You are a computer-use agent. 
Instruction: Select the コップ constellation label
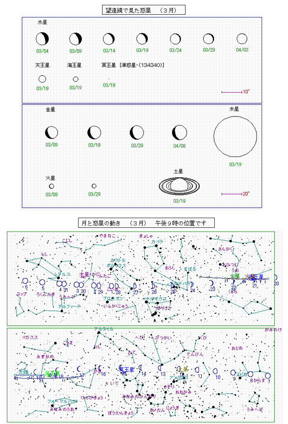pyautogui.click(x=22, y=294)
